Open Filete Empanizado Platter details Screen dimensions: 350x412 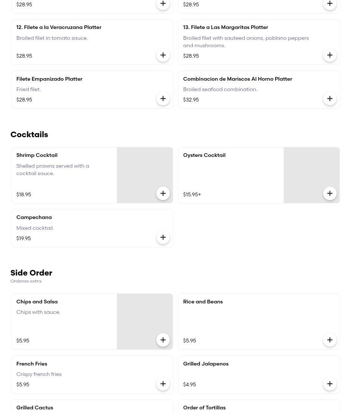[x=92, y=90]
